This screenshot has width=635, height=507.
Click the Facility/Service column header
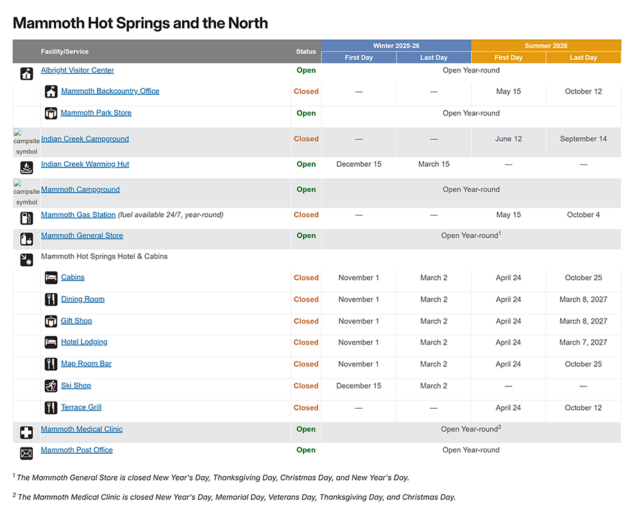pyautogui.click(x=65, y=51)
